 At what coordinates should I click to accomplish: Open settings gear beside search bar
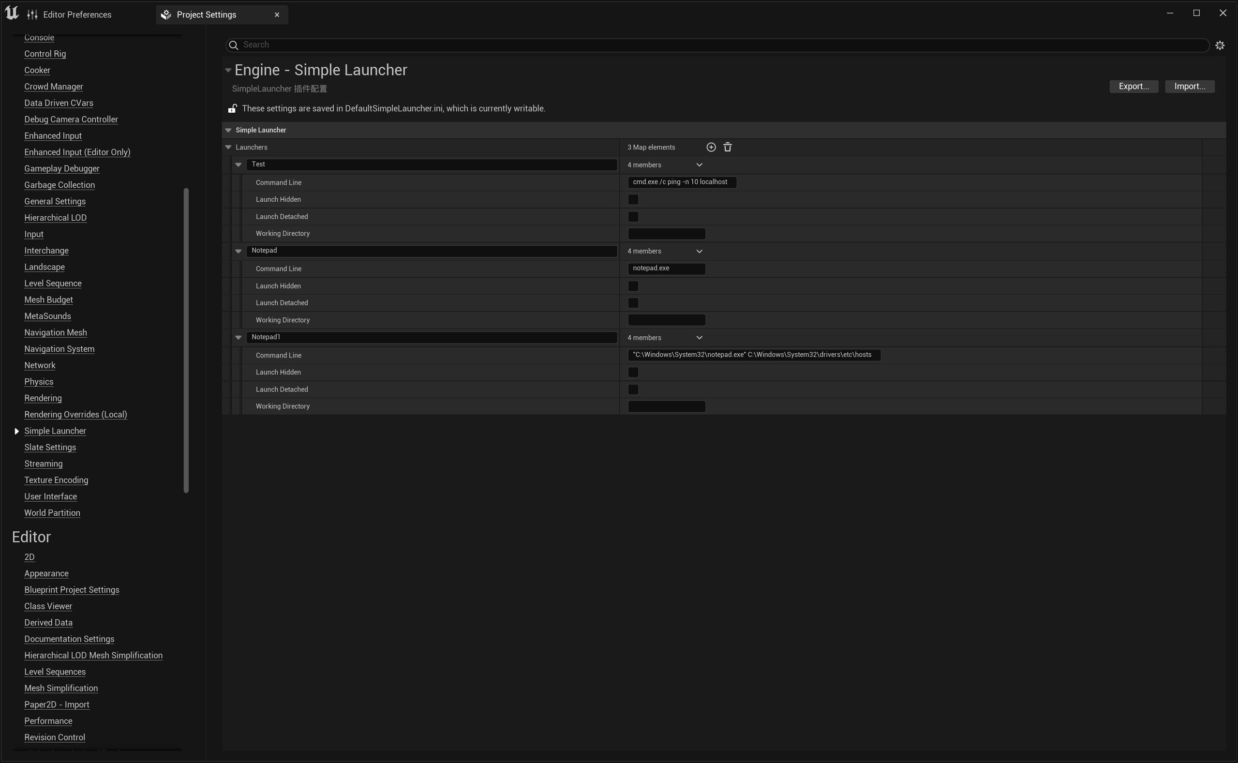[1220, 45]
